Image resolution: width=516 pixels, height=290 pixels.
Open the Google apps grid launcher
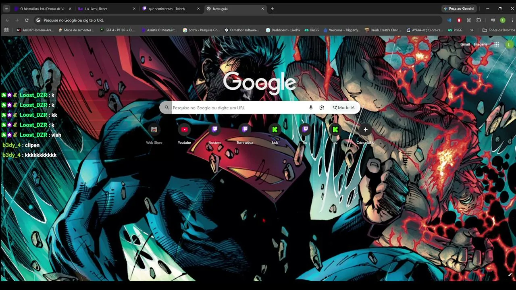[x=497, y=45]
